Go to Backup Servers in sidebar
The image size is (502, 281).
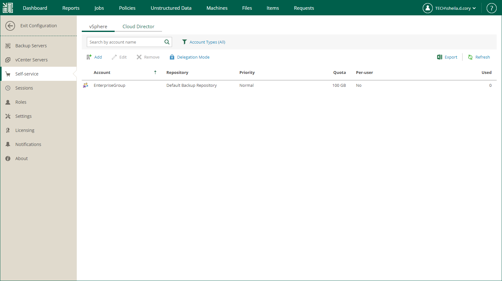click(x=31, y=46)
